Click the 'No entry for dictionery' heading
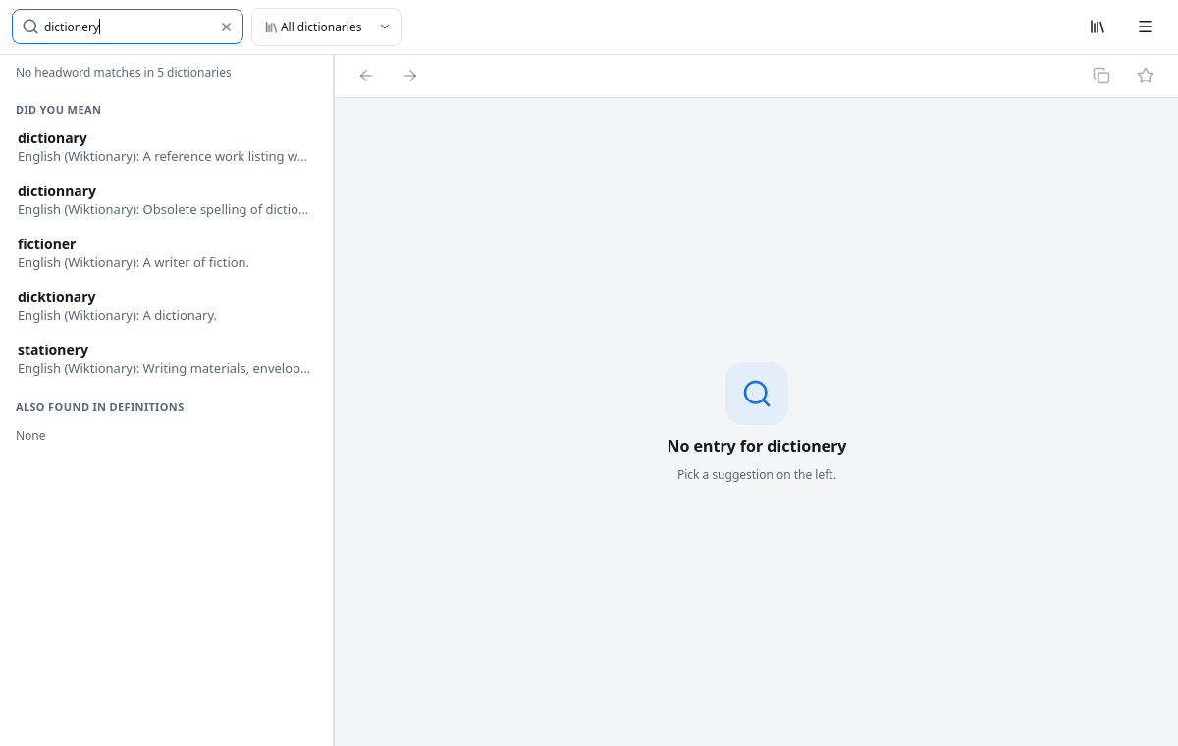1178x746 pixels. (x=757, y=446)
